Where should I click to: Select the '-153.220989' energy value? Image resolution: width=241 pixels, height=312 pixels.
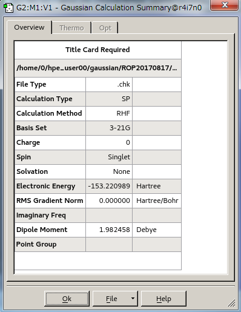coord(109,186)
